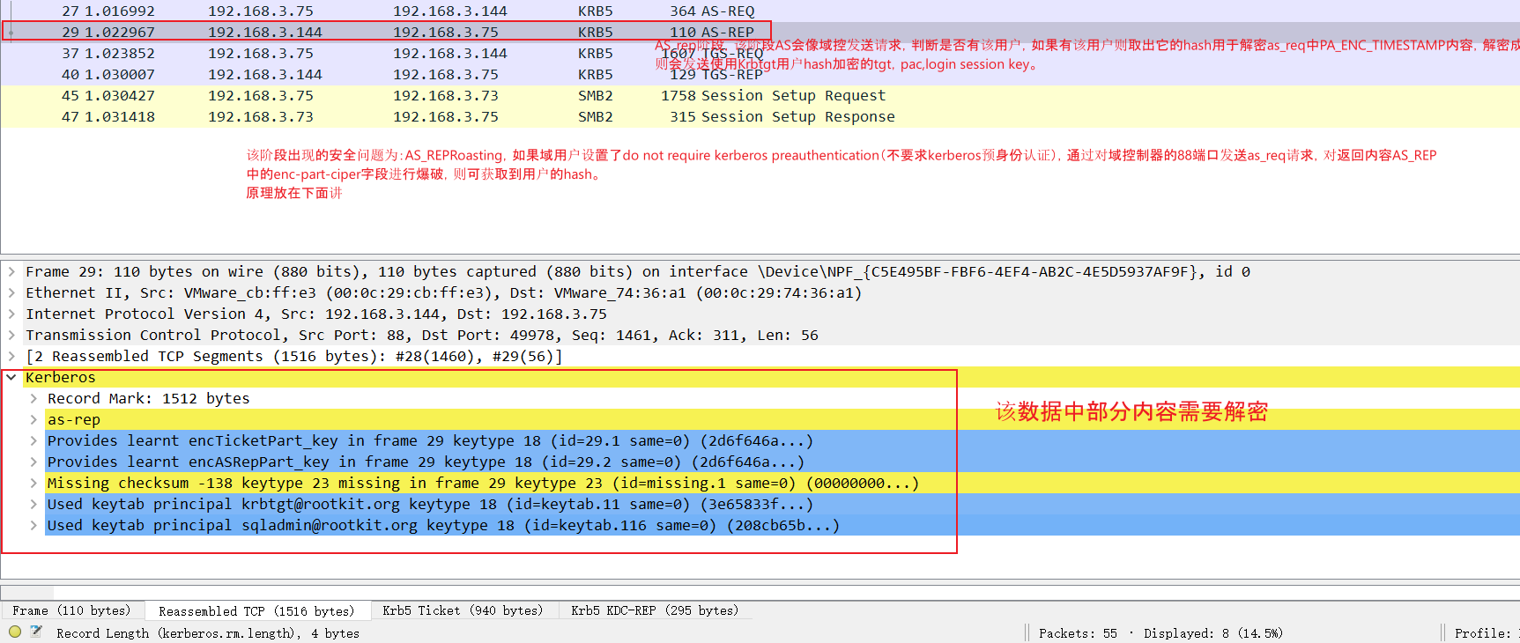
Task: Select packet 40 TGS-REP row
Action: [x=760, y=74]
